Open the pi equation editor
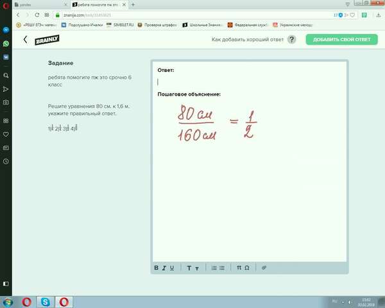 coord(239,268)
